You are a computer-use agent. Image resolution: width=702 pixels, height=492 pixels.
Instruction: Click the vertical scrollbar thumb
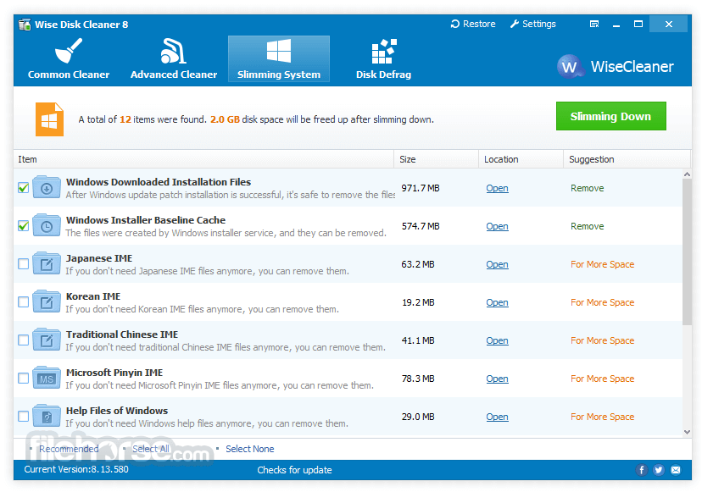pyautogui.click(x=688, y=252)
